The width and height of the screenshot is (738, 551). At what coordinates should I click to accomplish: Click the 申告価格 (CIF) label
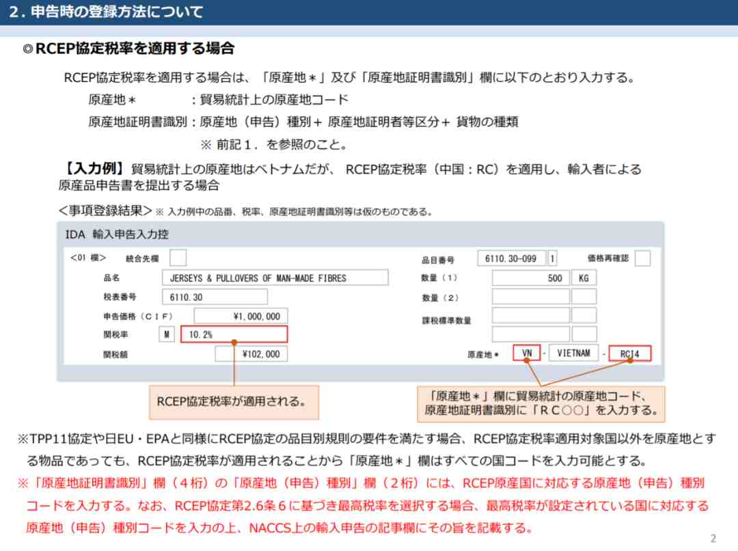(x=138, y=316)
